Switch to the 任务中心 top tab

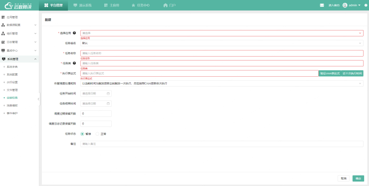[x=141, y=5]
